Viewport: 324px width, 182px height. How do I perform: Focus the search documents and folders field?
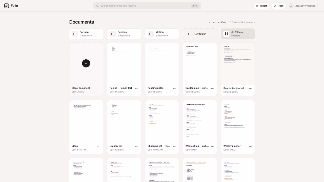coord(147,6)
